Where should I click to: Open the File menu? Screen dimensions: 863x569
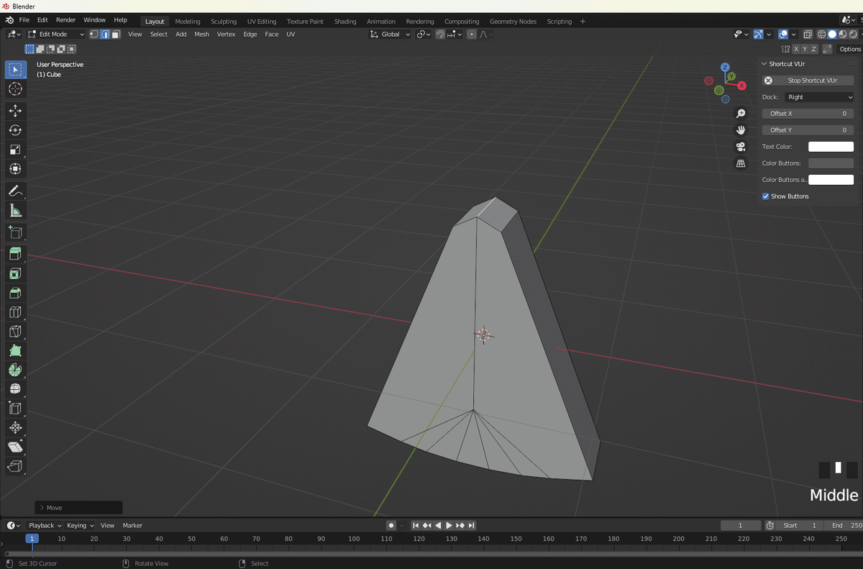click(24, 20)
